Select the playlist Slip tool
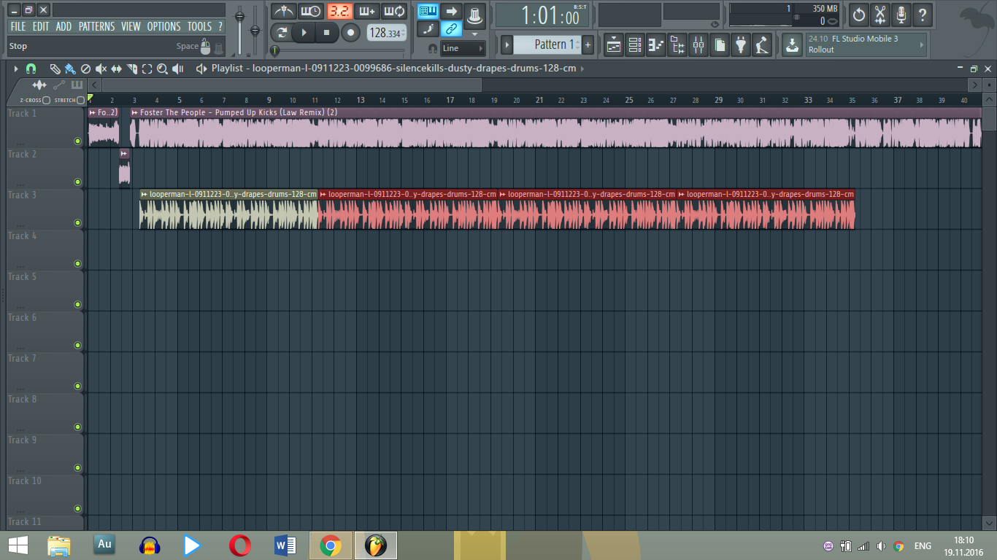 click(x=116, y=69)
